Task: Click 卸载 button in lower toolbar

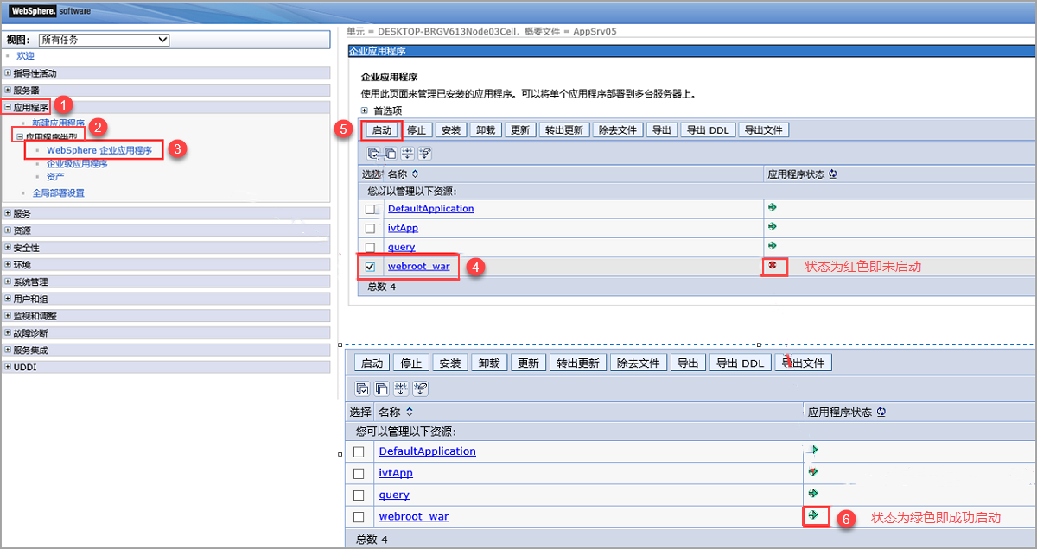Action: pyautogui.click(x=490, y=363)
